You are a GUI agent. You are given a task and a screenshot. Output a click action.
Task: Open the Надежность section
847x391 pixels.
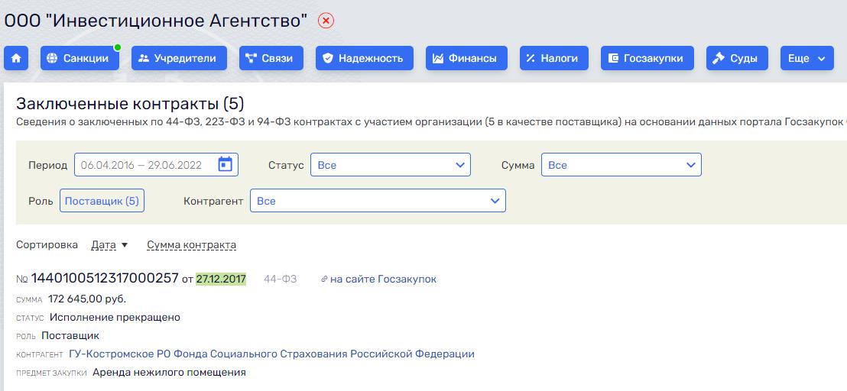[x=365, y=58]
